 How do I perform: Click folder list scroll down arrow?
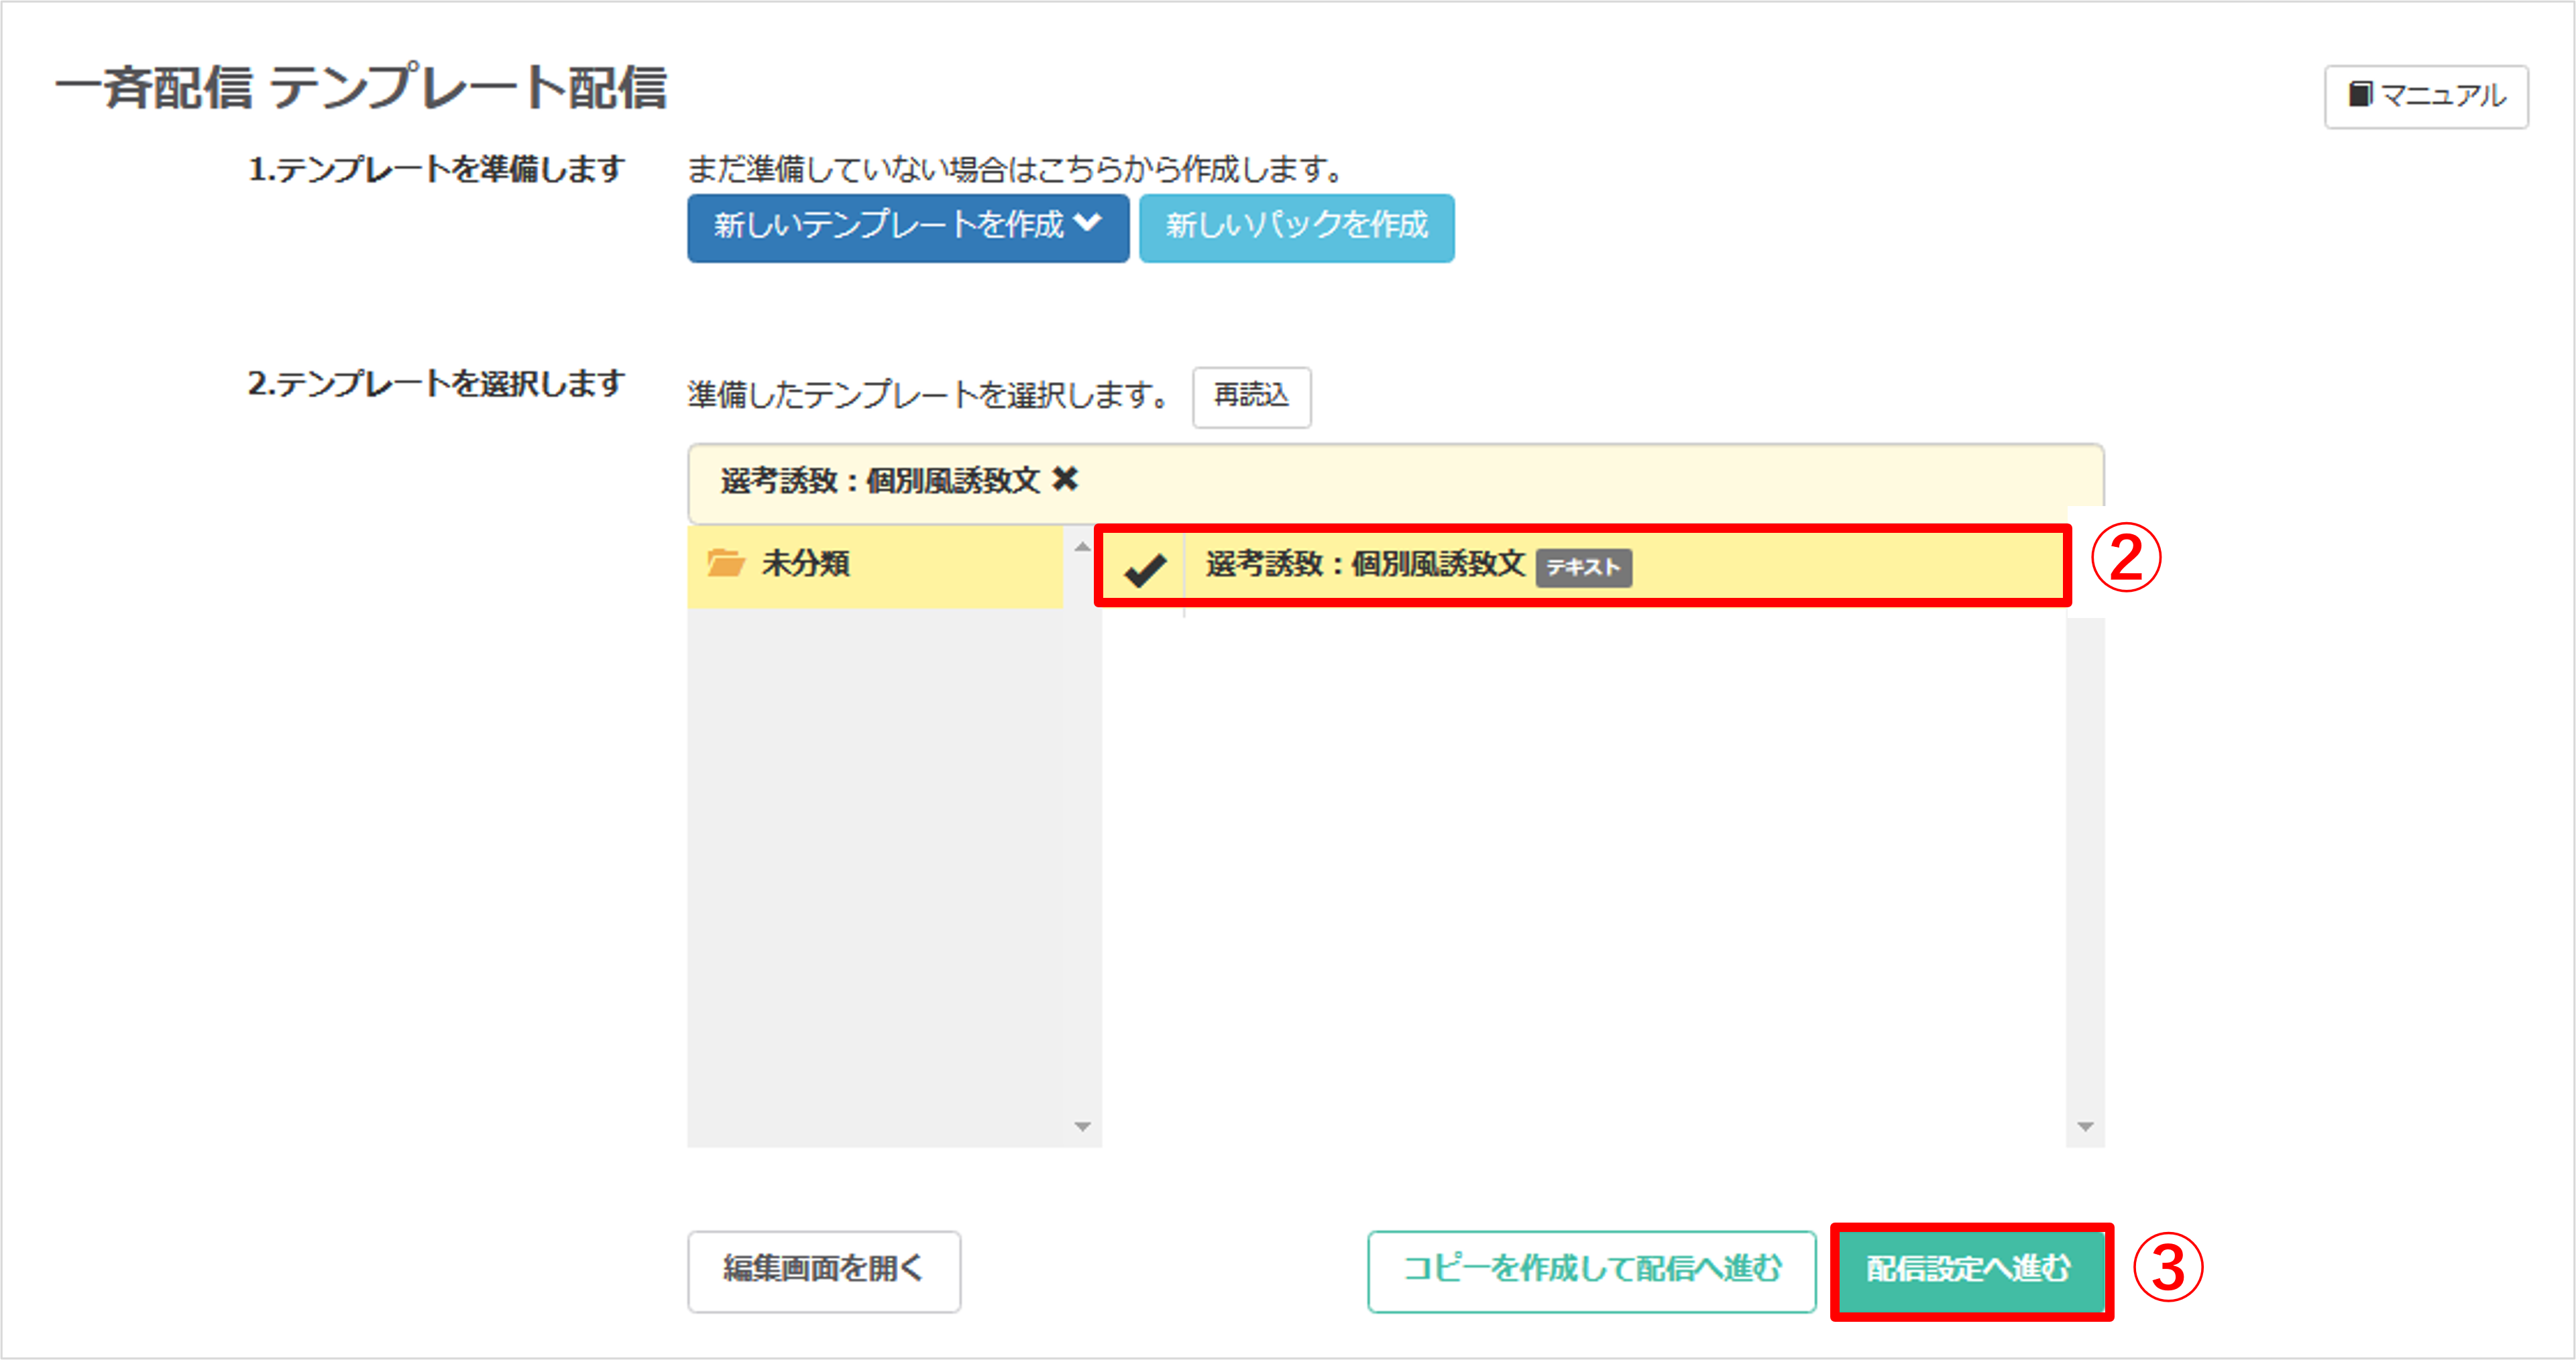[x=1082, y=1126]
